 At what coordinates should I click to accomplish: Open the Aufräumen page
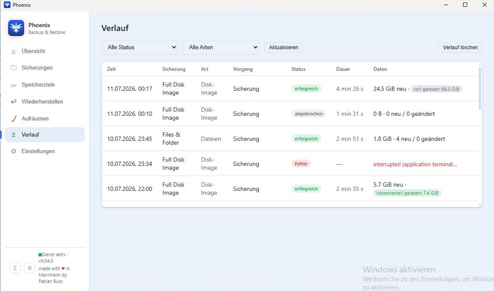click(45, 119)
